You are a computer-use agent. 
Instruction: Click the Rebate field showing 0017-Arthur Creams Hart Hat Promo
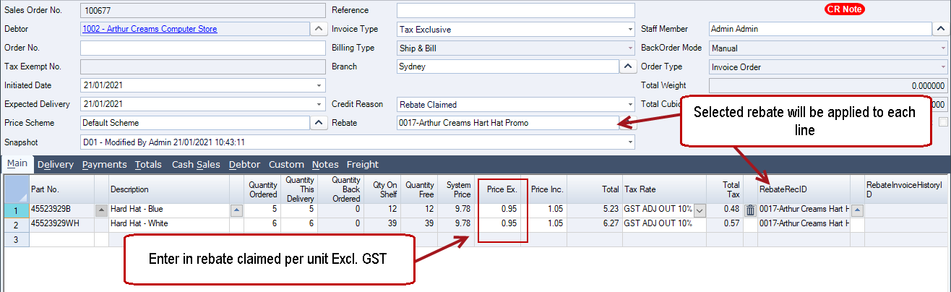[507, 123]
